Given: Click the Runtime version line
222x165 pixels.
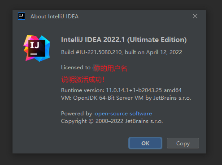Looking at the screenshot, I should pyautogui.click(x=122, y=90).
